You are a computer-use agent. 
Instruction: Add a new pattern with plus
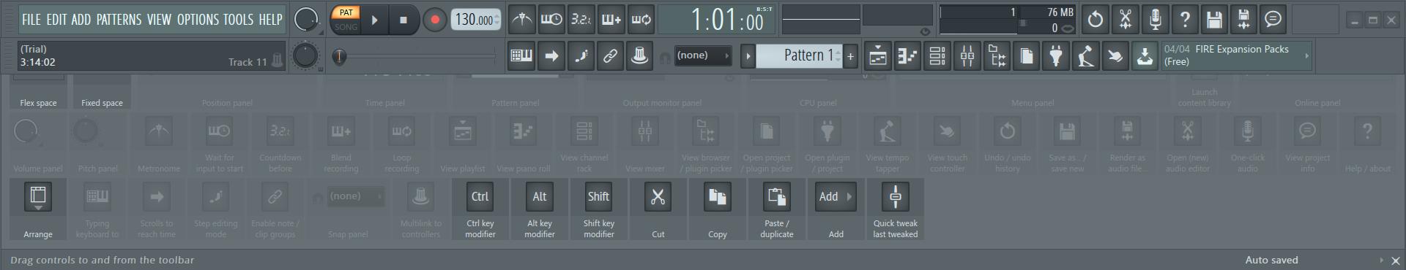(850, 55)
